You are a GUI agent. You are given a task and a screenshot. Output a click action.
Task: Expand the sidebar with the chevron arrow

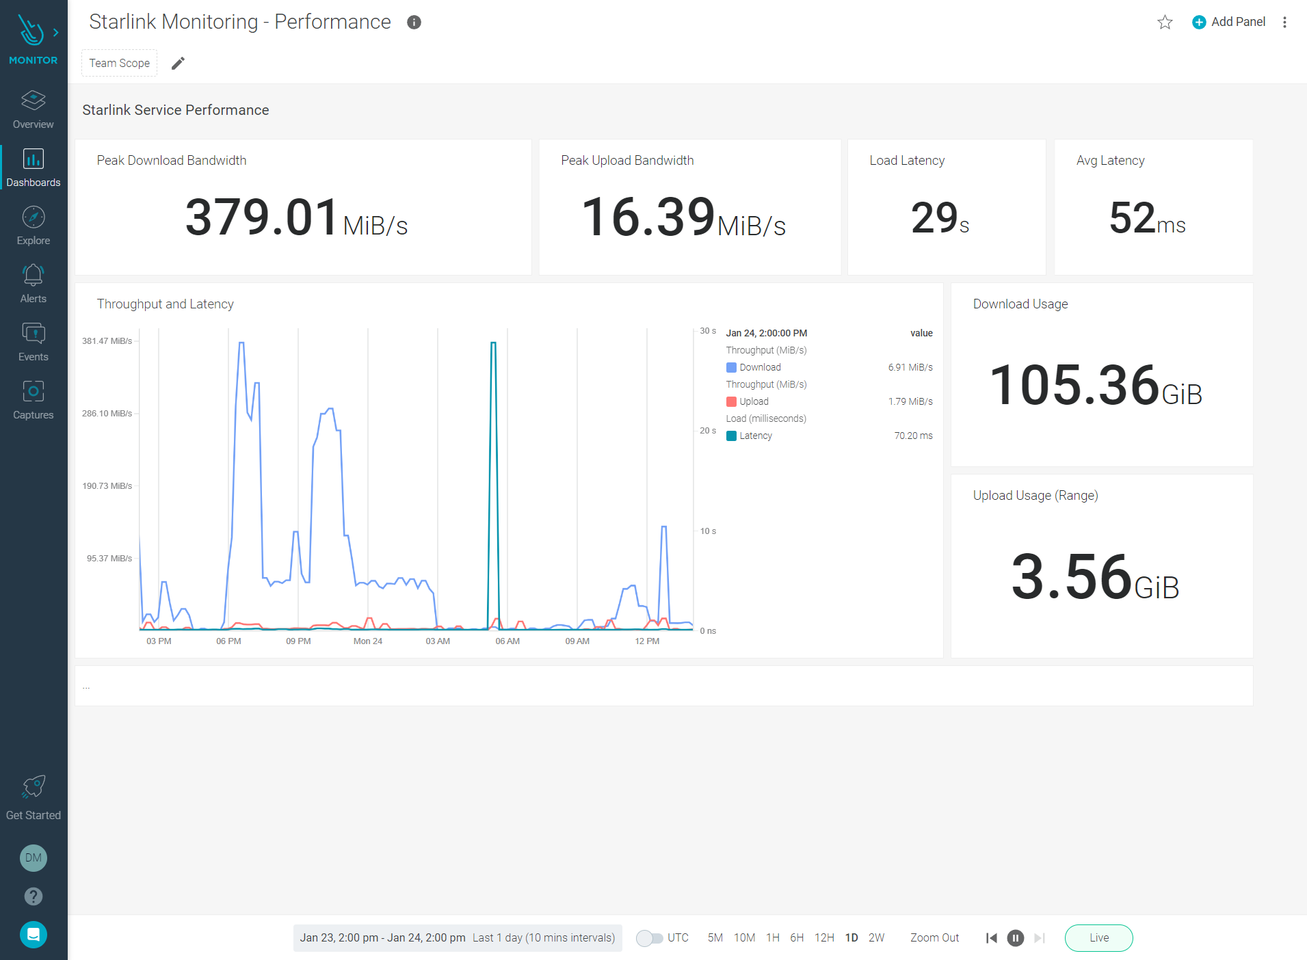tap(56, 32)
